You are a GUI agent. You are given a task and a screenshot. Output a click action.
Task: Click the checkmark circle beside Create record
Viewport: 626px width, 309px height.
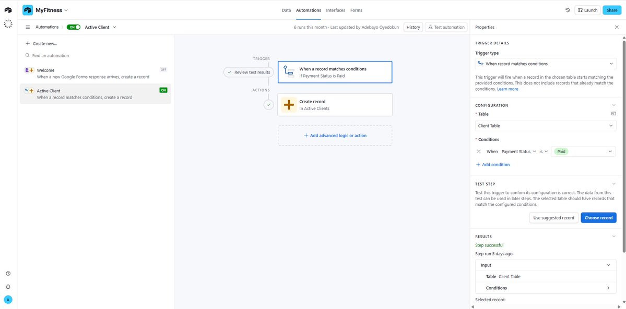point(269,105)
